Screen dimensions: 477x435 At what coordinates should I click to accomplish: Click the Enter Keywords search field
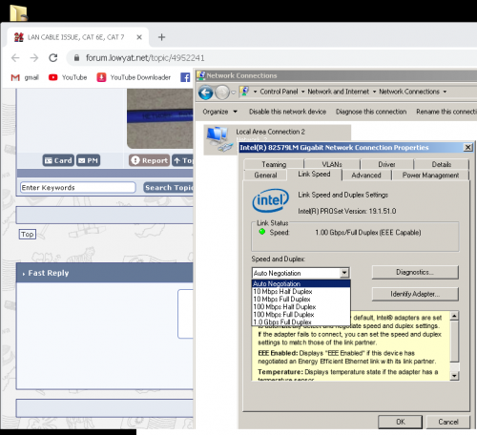pos(78,188)
